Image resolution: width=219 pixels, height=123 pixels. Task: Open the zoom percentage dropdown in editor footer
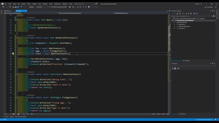(x=7, y=114)
